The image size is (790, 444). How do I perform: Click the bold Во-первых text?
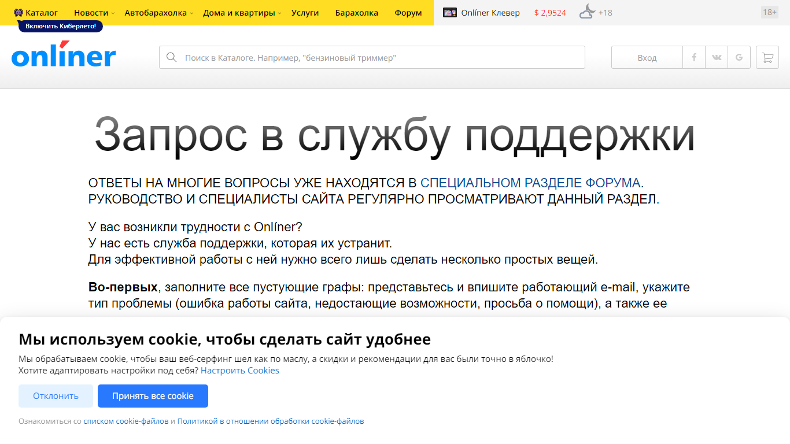pos(123,287)
